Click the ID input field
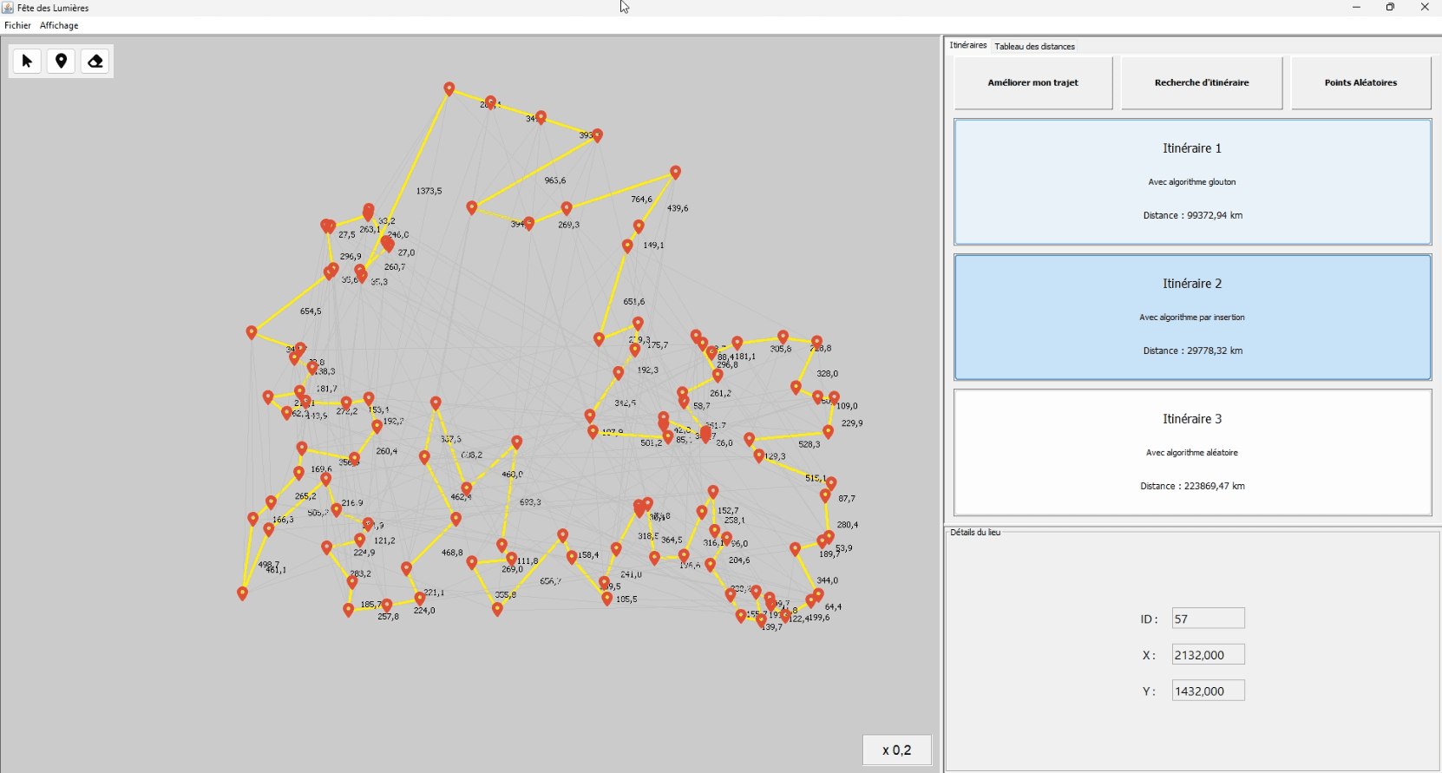1442x773 pixels. pyautogui.click(x=1208, y=619)
